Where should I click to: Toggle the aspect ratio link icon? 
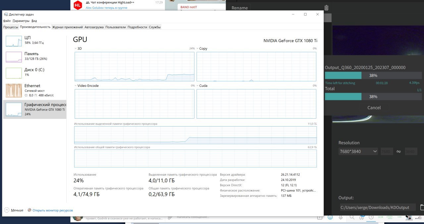[x=398, y=151]
